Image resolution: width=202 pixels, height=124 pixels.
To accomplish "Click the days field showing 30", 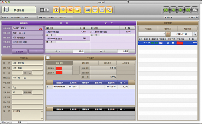I will pyautogui.click(x=17, y=92).
